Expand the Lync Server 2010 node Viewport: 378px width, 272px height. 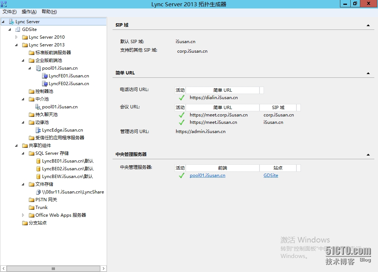tap(16, 37)
